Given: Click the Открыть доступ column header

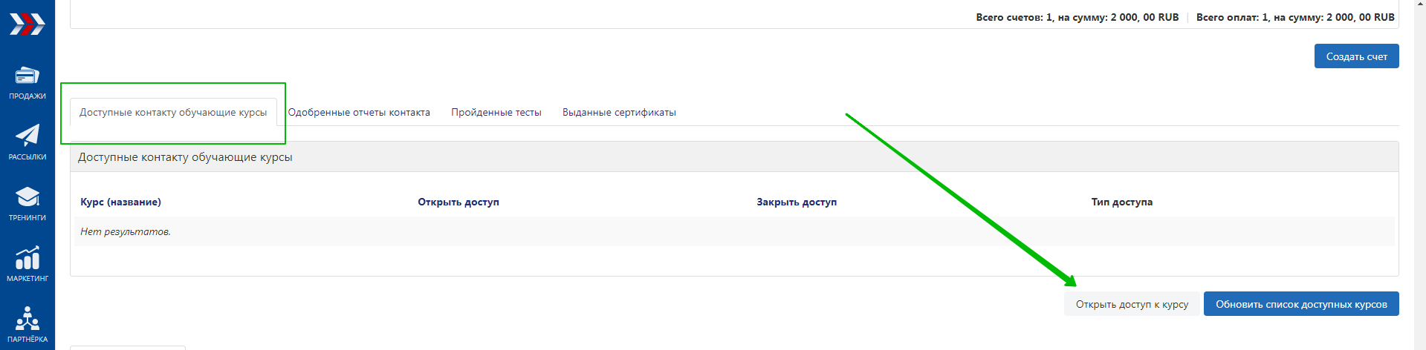Looking at the screenshot, I should [458, 202].
